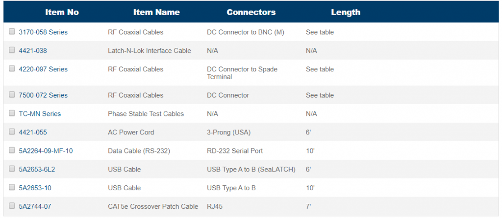Check the 5A2264-09-MF-10 row box
This screenshot has width=502, height=218.
pyautogui.click(x=12, y=150)
